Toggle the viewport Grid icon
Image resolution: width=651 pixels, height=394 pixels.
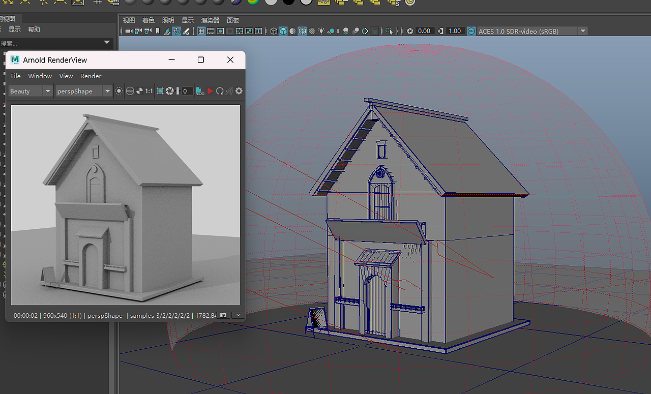[x=201, y=31]
